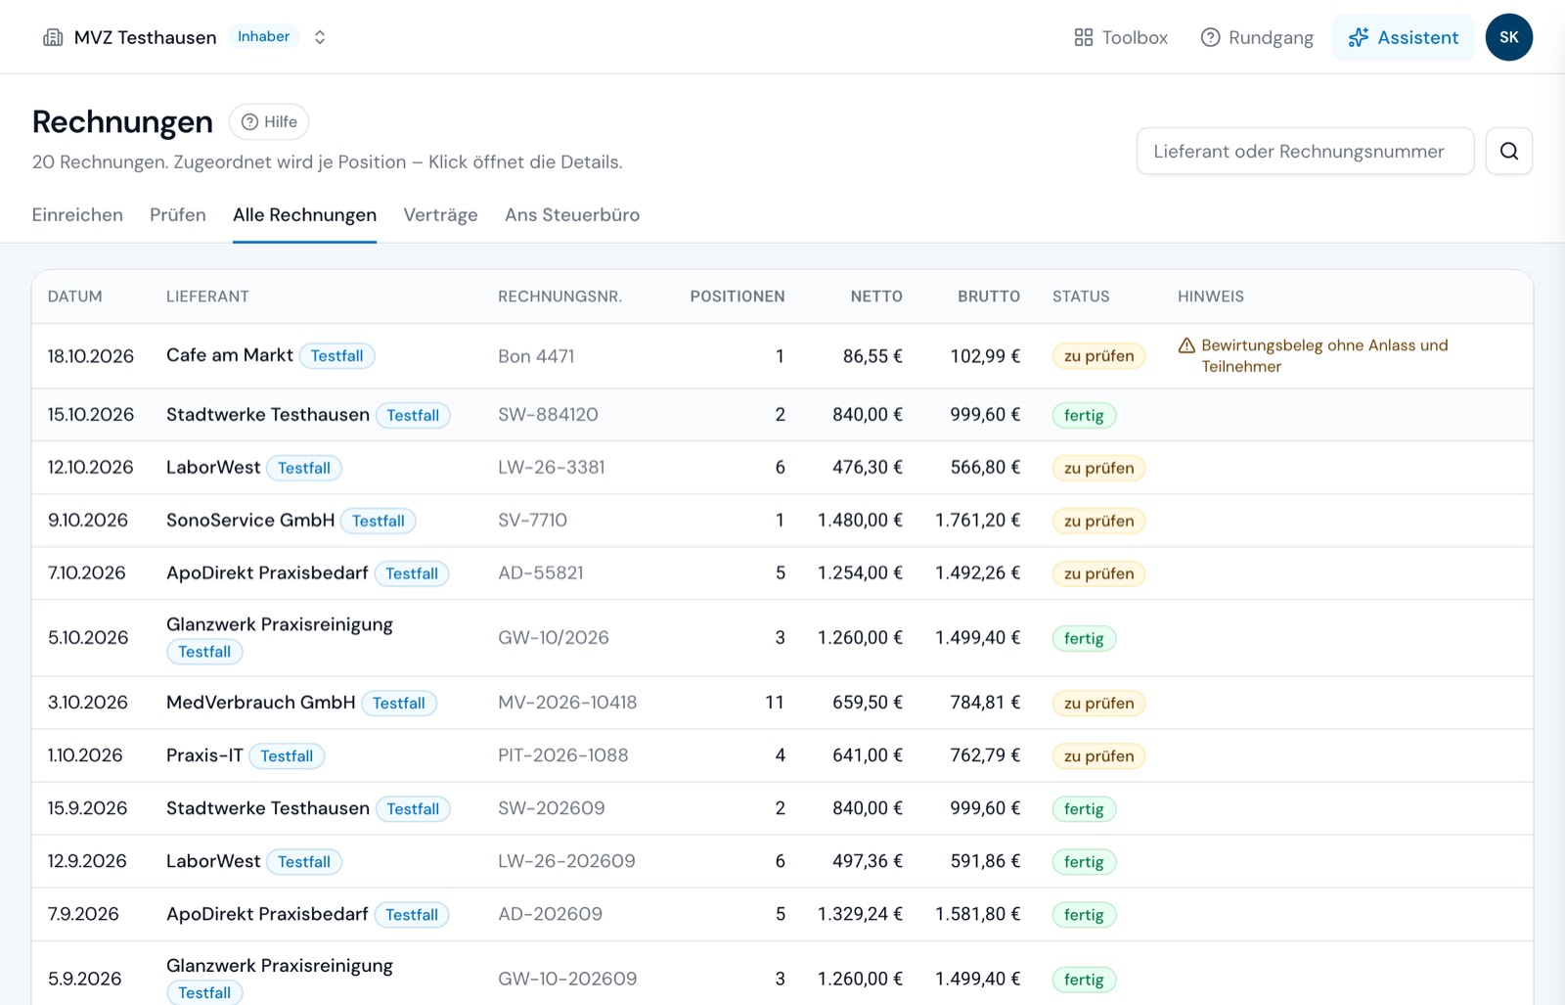Screen dimensions: 1565x1005
Task: Open the LaborWest invoice LW-26-3381
Action: pos(782,468)
